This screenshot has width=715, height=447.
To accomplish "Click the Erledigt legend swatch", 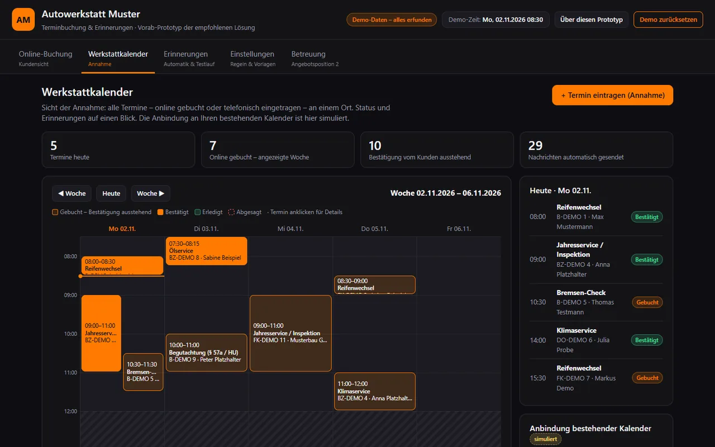I will (198, 212).
